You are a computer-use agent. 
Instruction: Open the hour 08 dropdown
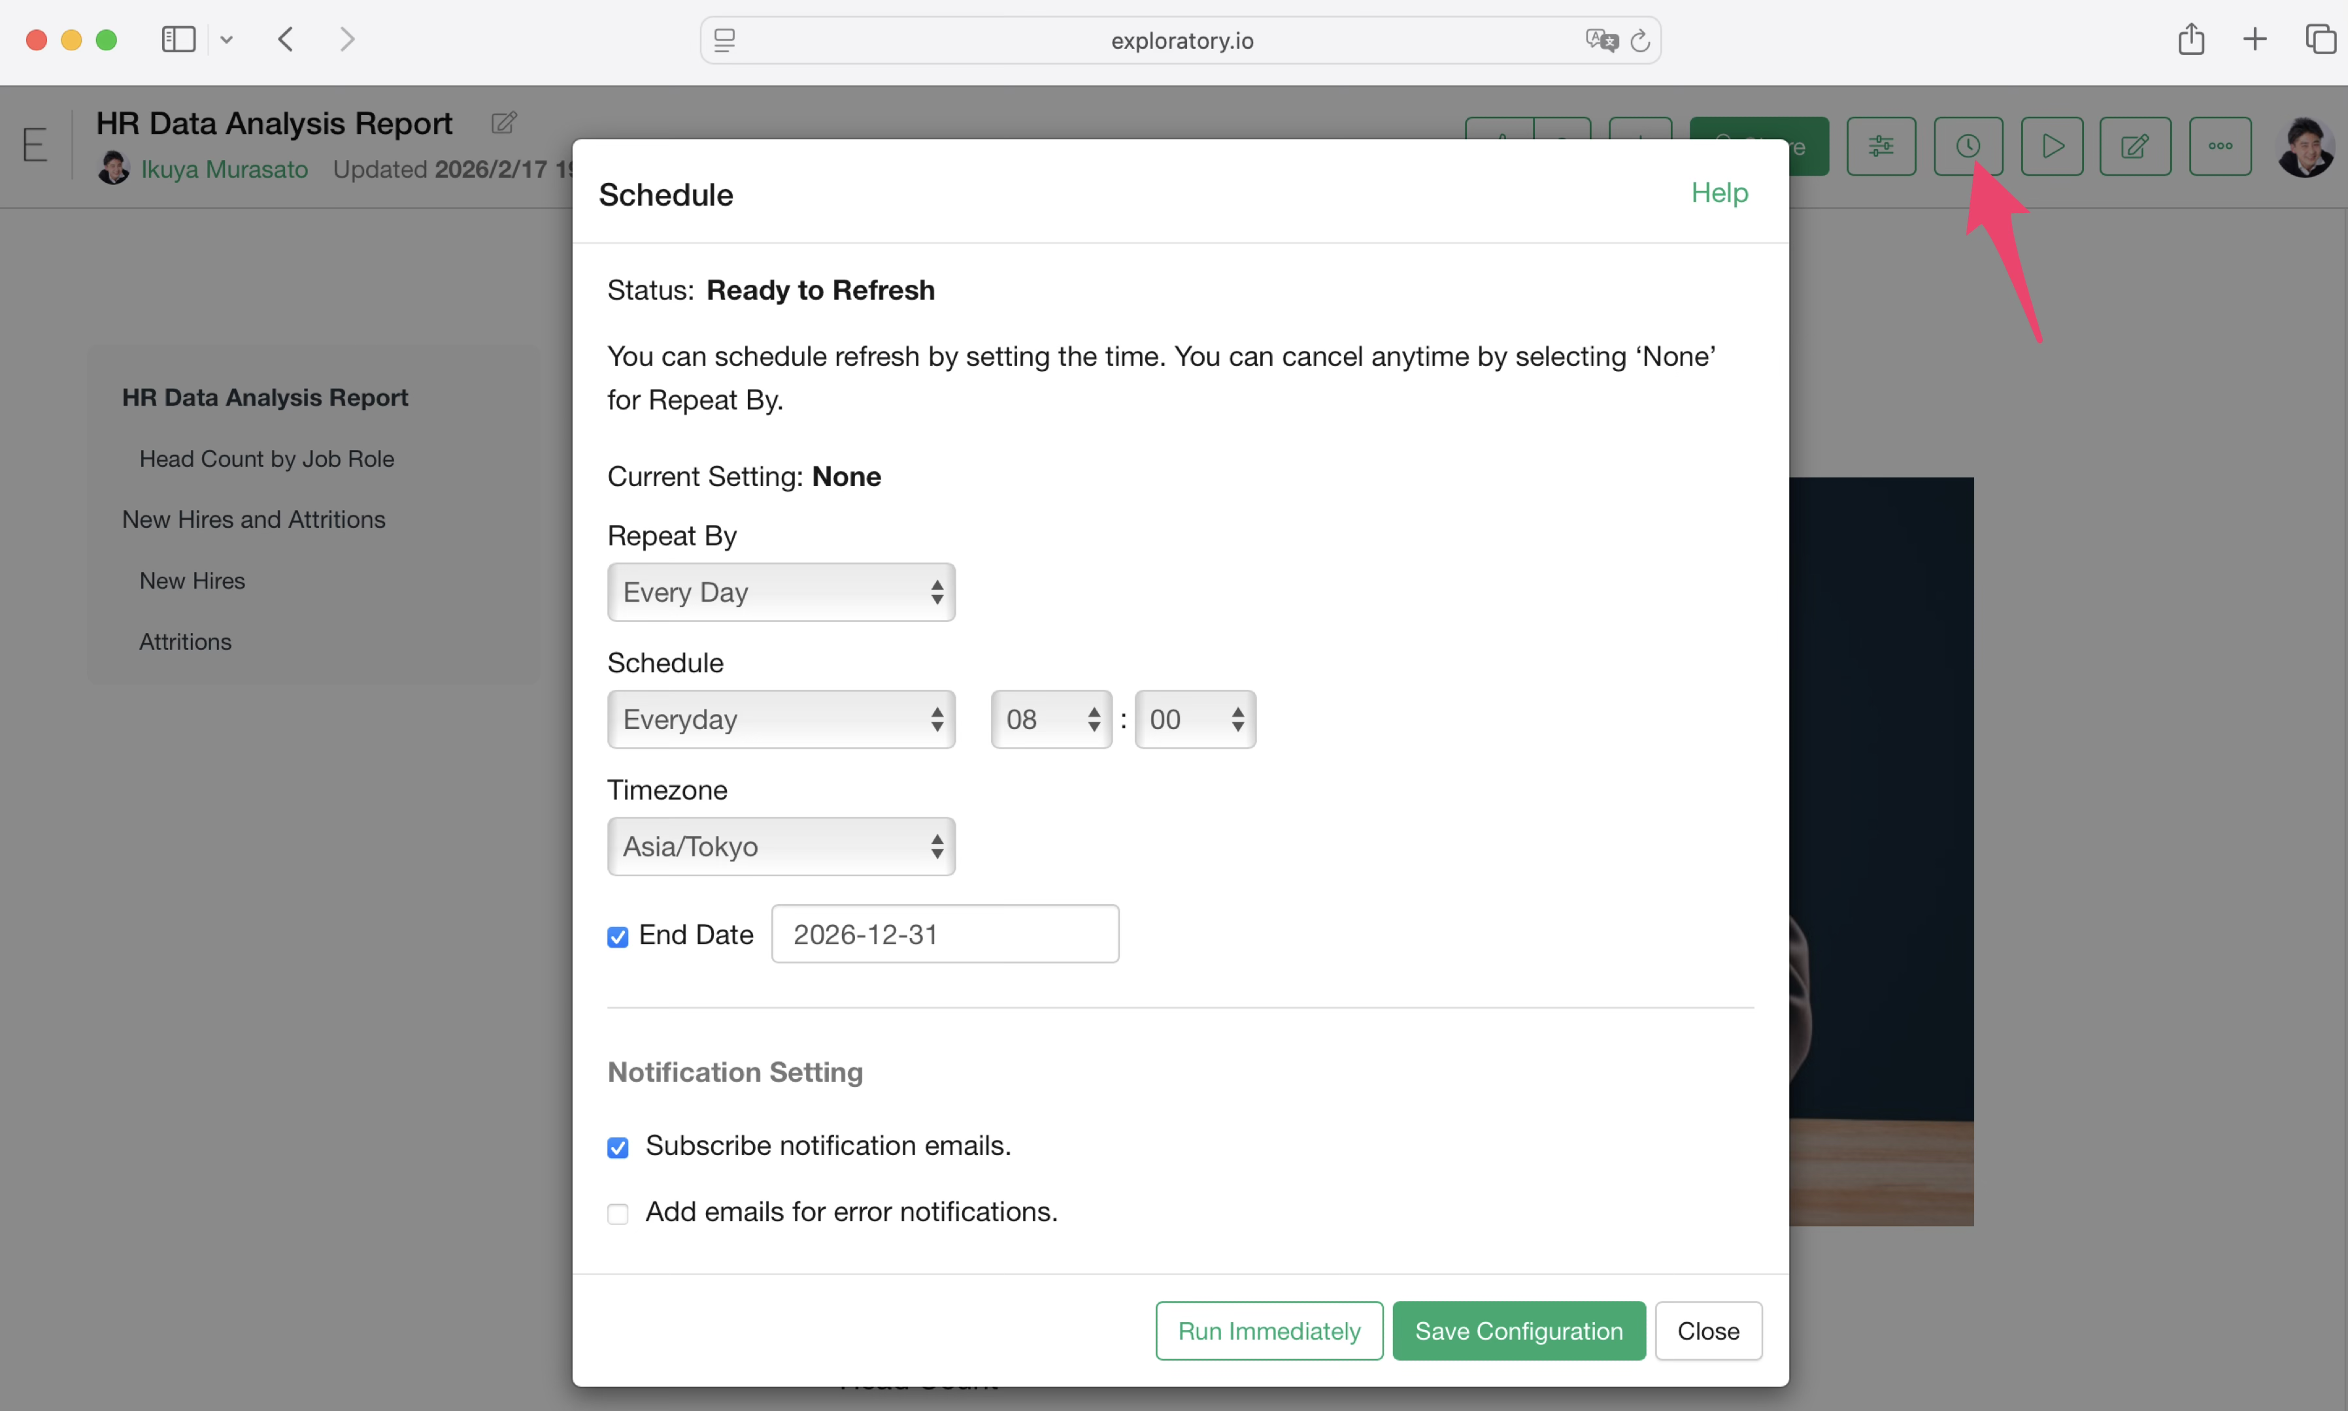[1050, 720]
